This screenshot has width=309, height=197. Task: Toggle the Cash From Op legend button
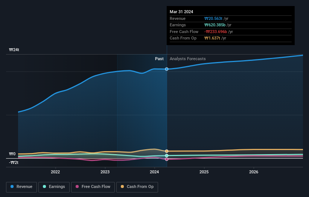(x=137, y=187)
